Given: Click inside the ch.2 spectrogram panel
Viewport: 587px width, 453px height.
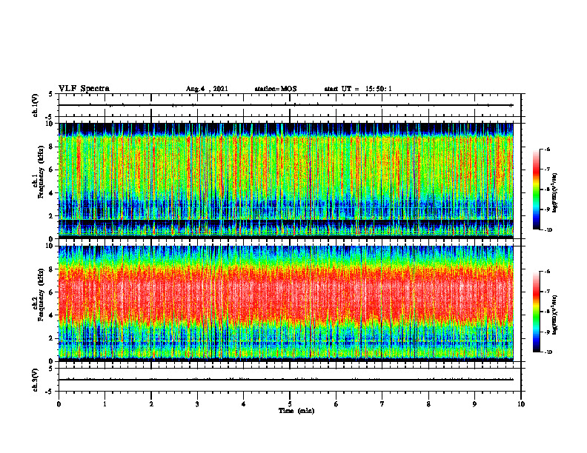Looking at the screenshot, I should pyautogui.click(x=286, y=303).
